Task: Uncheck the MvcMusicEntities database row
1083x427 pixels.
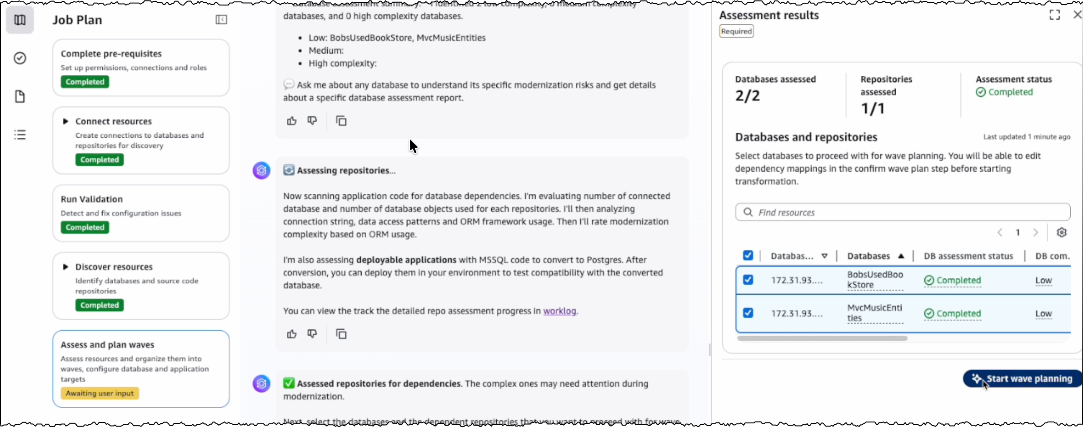Action: click(x=747, y=313)
